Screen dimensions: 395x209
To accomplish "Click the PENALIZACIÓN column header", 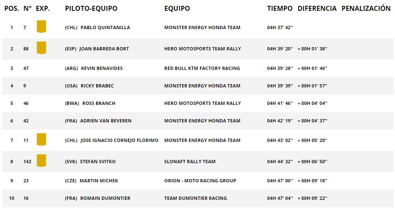I will [366, 8].
